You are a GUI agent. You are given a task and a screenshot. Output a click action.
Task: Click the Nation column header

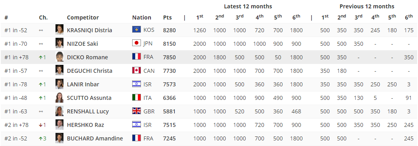[x=142, y=18]
